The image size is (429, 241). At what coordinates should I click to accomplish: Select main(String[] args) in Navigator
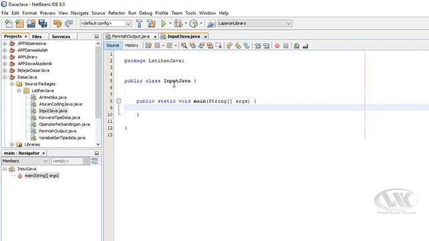pos(42,175)
